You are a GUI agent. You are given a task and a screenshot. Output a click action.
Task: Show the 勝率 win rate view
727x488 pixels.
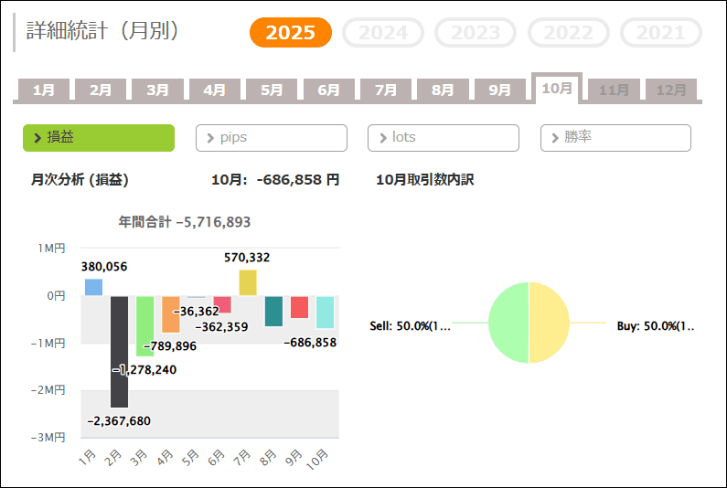(x=615, y=138)
